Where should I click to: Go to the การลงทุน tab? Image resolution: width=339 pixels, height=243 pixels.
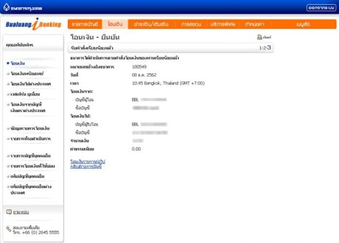pos(192,24)
